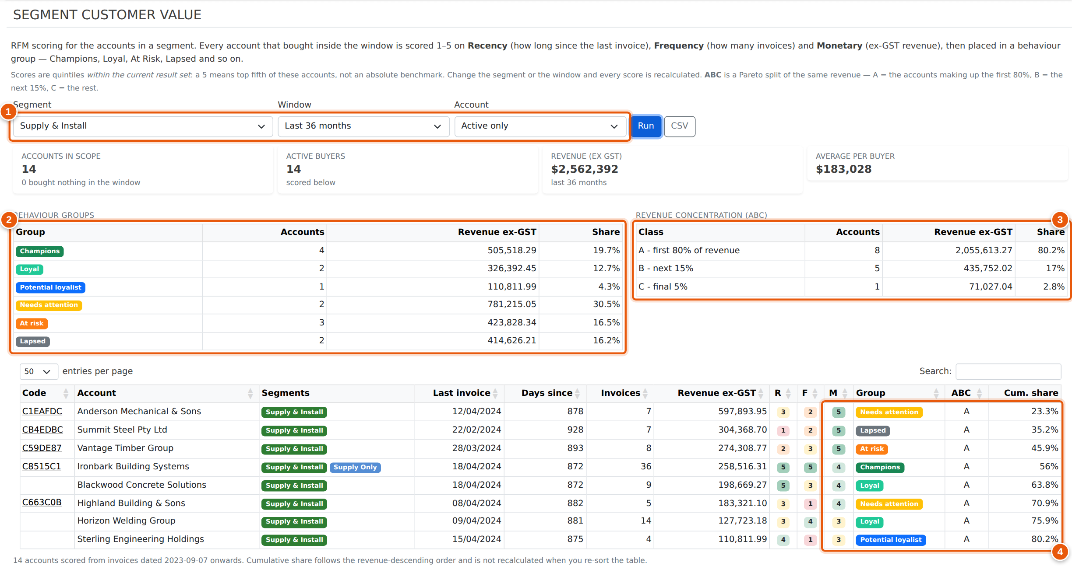Sort by Group column sort arrows in accounts table
The width and height of the screenshot is (1072, 573).
pyautogui.click(x=936, y=393)
